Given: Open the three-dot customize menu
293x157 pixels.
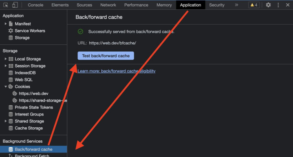Looking at the screenshot, I should (278, 5).
